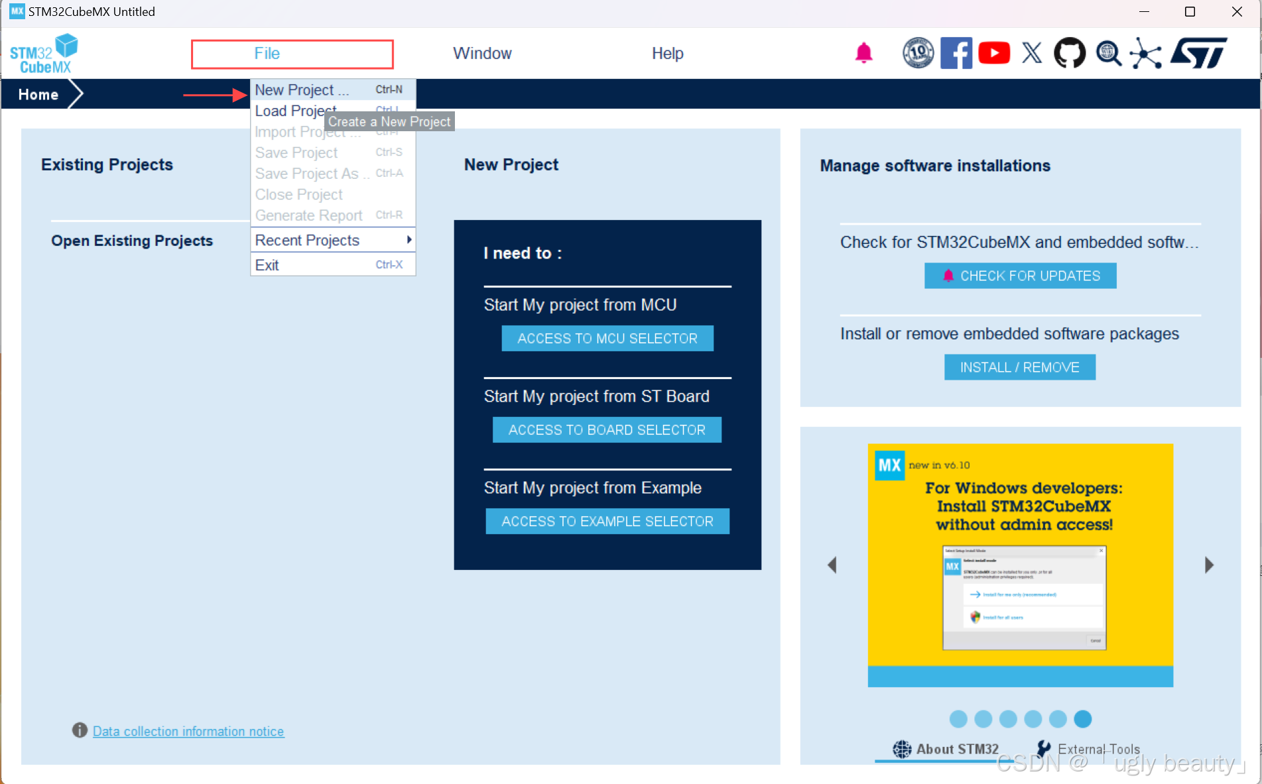The height and width of the screenshot is (784, 1262).
Task: Select Exit in the File menu
Action: pyautogui.click(x=333, y=265)
